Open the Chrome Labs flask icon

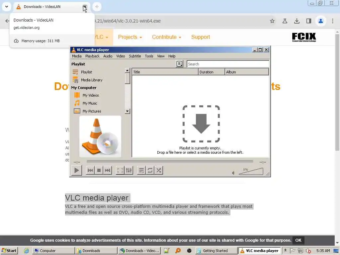pos(285,21)
